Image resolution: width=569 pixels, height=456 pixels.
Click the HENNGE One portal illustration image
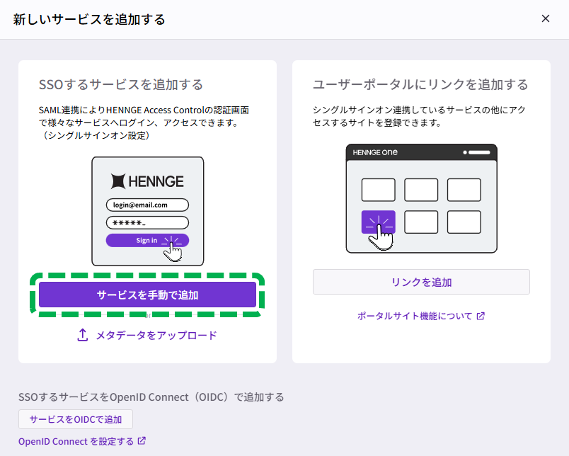click(421, 198)
